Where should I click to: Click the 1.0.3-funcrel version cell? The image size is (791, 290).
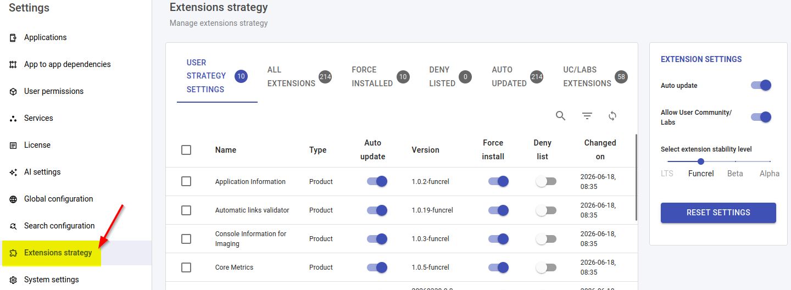click(x=430, y=238)
